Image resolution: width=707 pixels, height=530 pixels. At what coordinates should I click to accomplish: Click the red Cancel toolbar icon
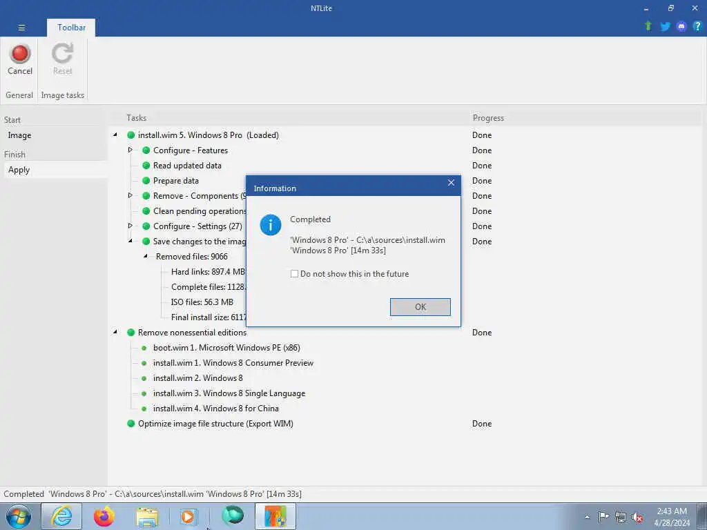20,54
